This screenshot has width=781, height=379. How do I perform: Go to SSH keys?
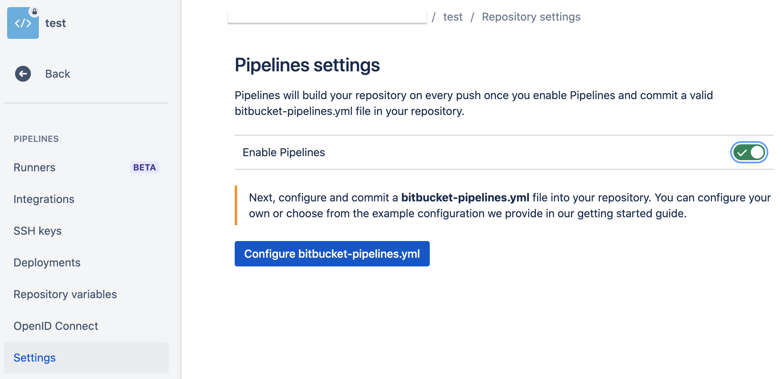[x=37, y=231]
